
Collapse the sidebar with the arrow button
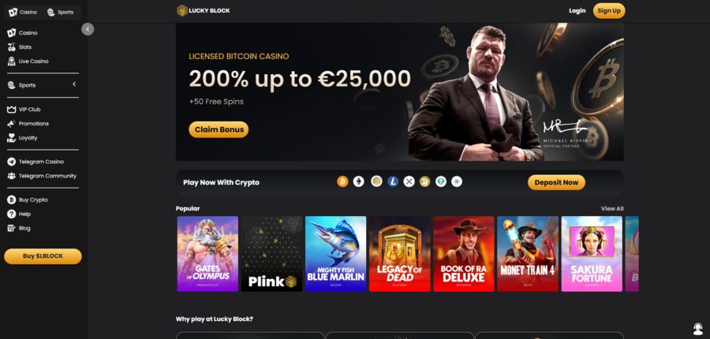point(88,29)
